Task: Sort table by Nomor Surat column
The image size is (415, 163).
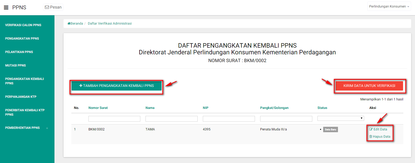Action: click(x=98, y=108)
